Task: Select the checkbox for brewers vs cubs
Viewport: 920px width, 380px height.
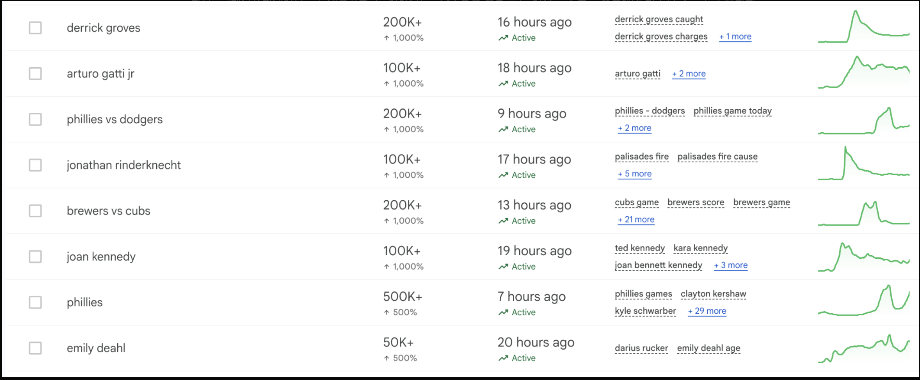Action: (35, 211)
